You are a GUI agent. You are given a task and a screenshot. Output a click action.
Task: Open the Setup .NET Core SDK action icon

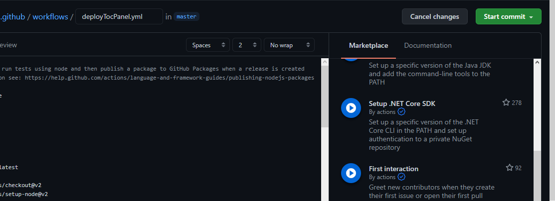coord(351,108)
